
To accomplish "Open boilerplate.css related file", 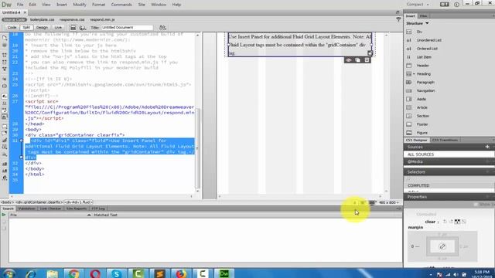I will [x=43, y=19].
